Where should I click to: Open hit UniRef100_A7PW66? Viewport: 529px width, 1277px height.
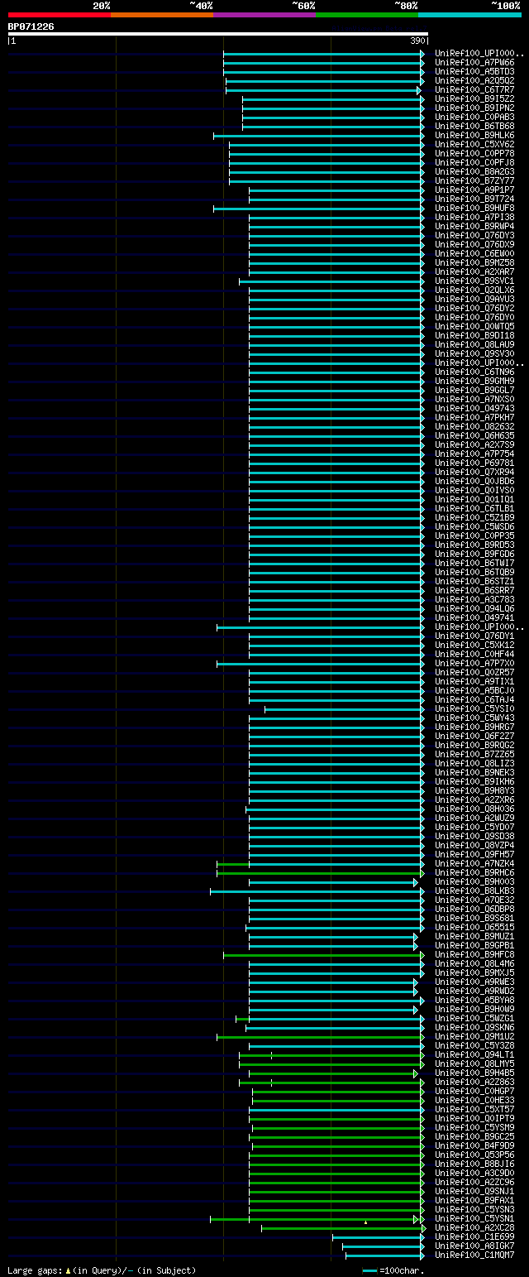pos(474,63)
